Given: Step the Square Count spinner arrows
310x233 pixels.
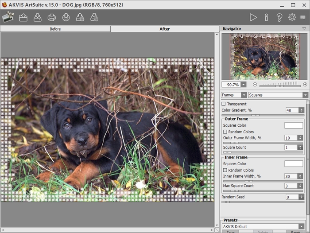Looking at the screenshot, I should (300, 148).
